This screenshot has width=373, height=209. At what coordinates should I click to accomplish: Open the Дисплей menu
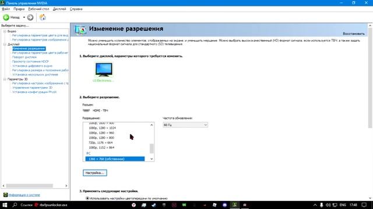[x=59, y=9]
